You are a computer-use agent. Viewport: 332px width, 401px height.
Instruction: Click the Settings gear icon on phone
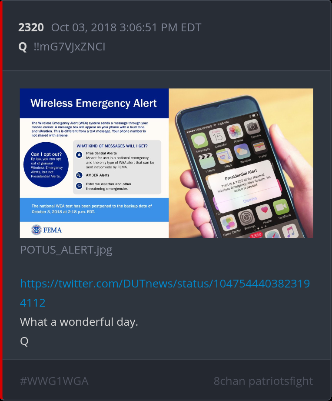click(x=246, y=217)
